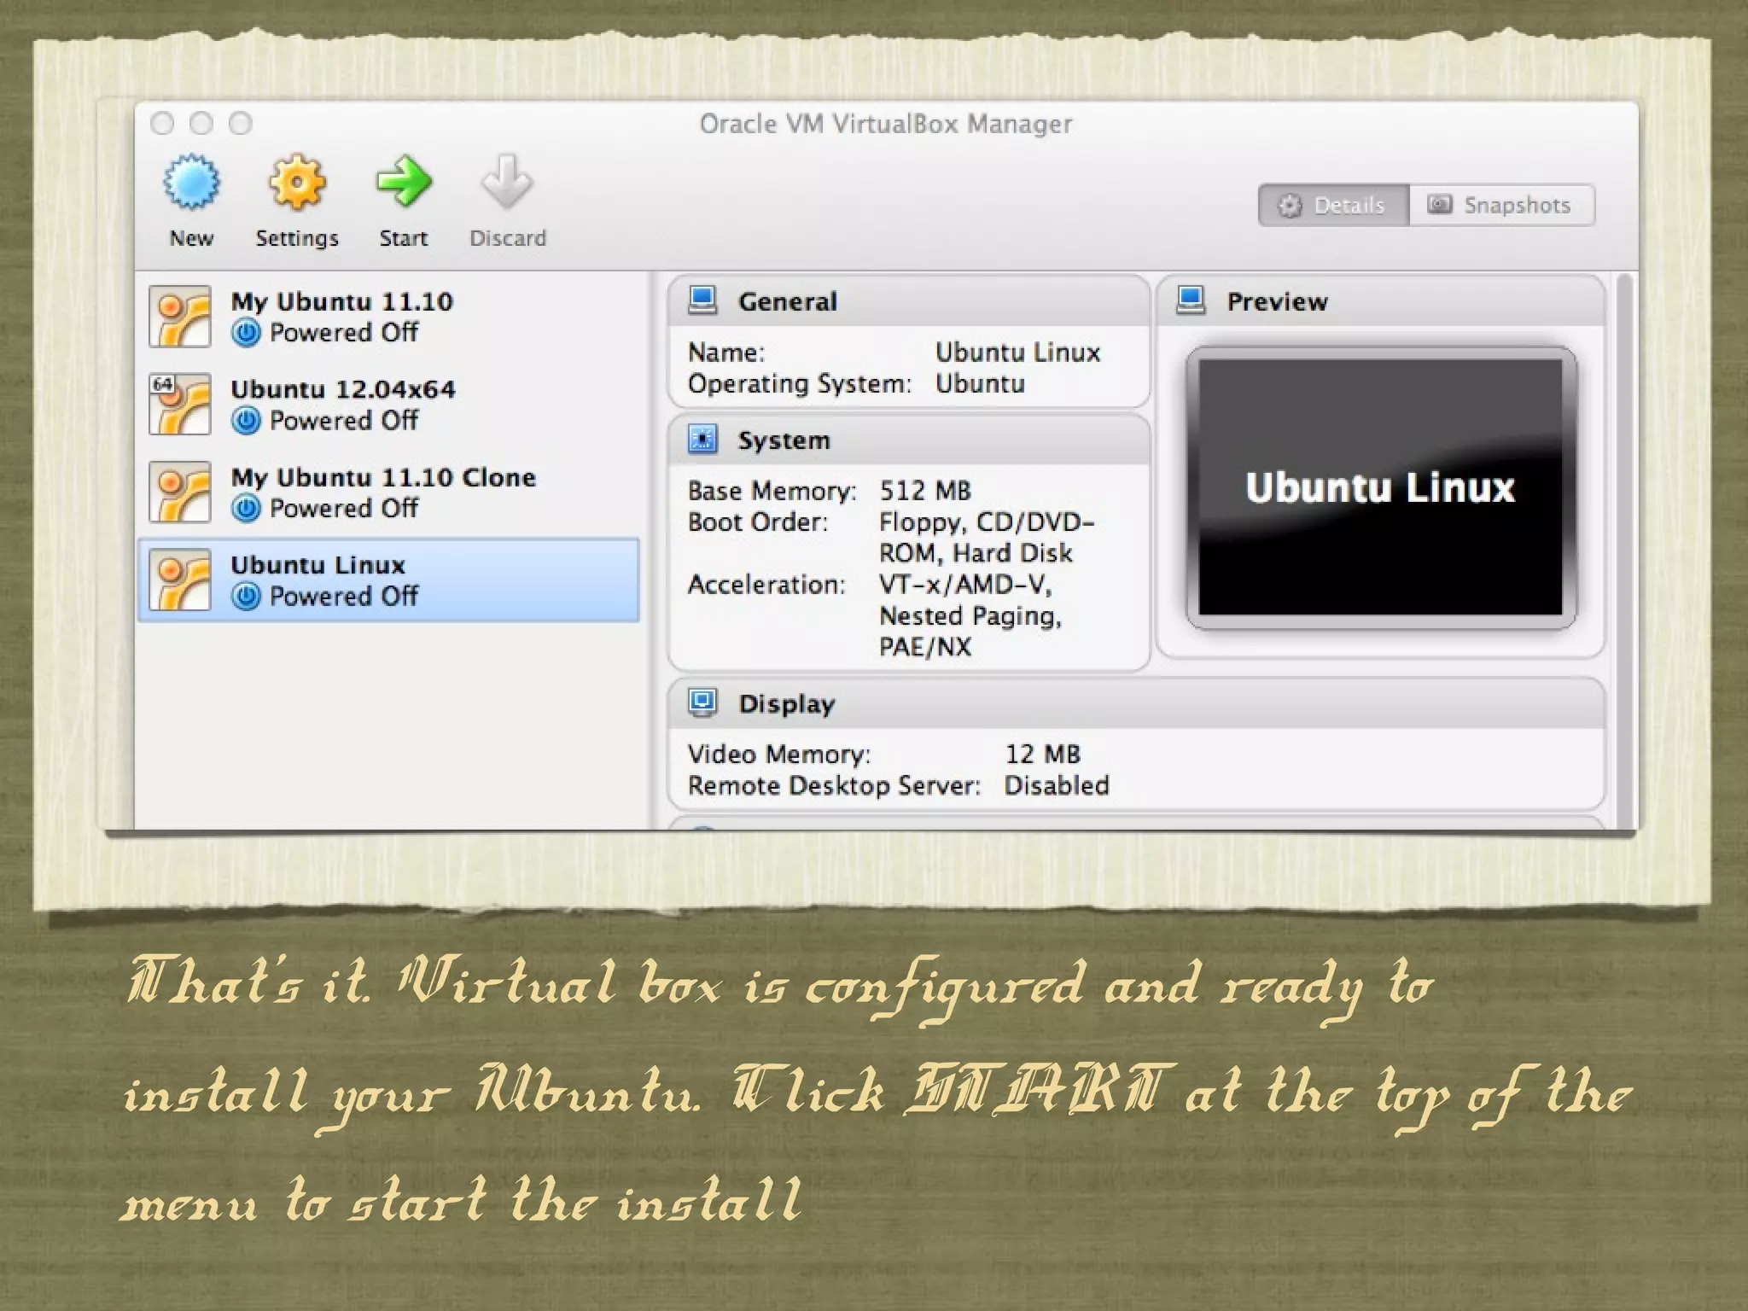Click the Ubuntu Linux Powered Off status icon
The width and height of the screenshot is (1748, 1311).
pos(246,596)
